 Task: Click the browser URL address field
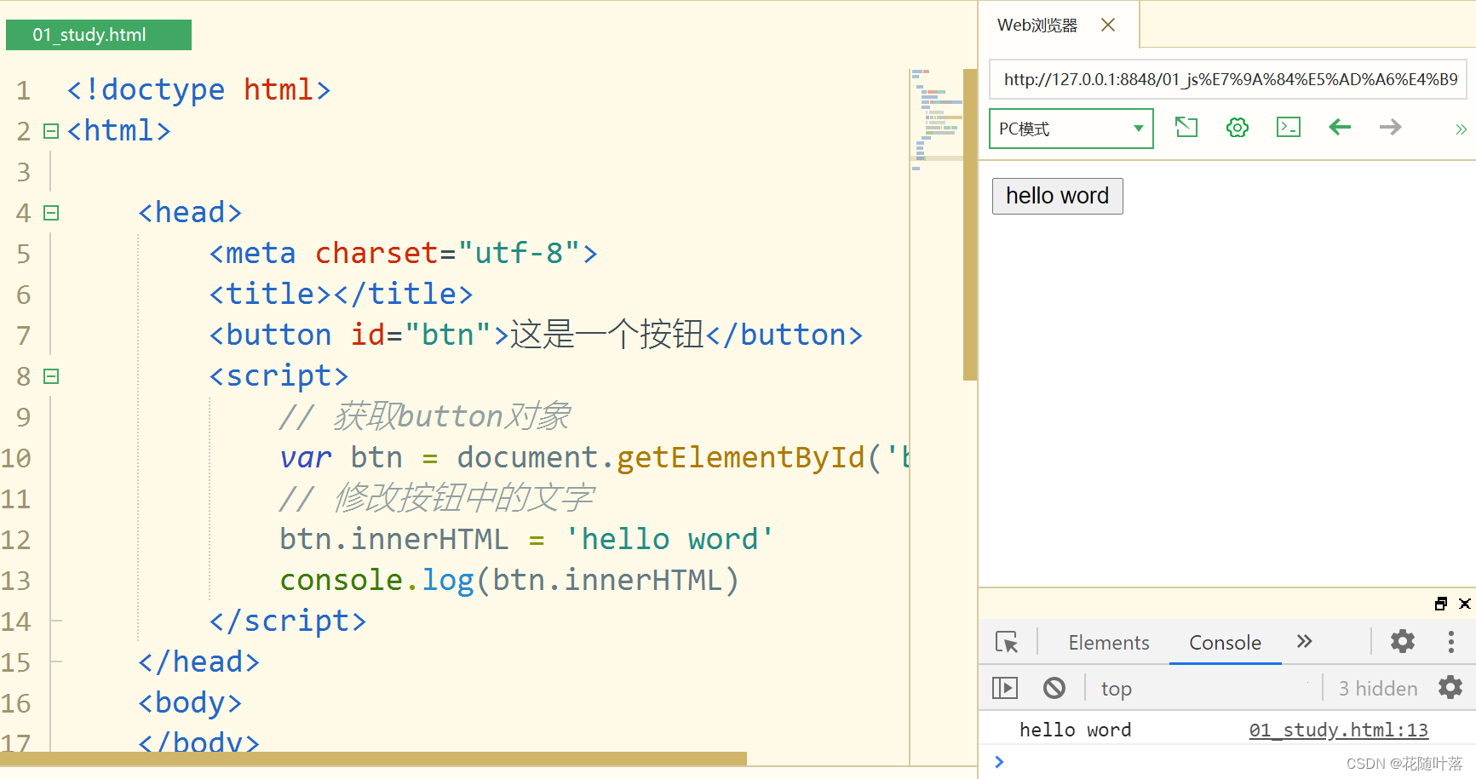click(x=1227, y=80)
